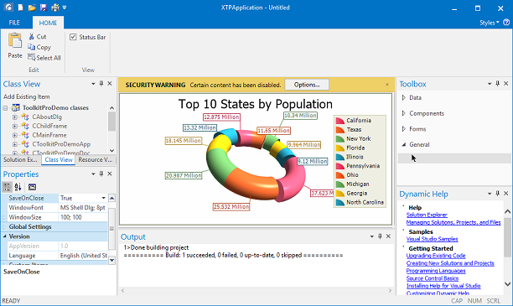The height and width of the screenshot is (306, 513).
Task: Select the Class View bottom tab
Action: pyautogui.click(x=59, y=160)
